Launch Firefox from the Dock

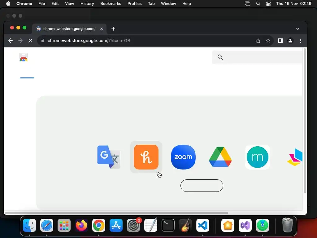pyautogui.click(x=81, y=225)
